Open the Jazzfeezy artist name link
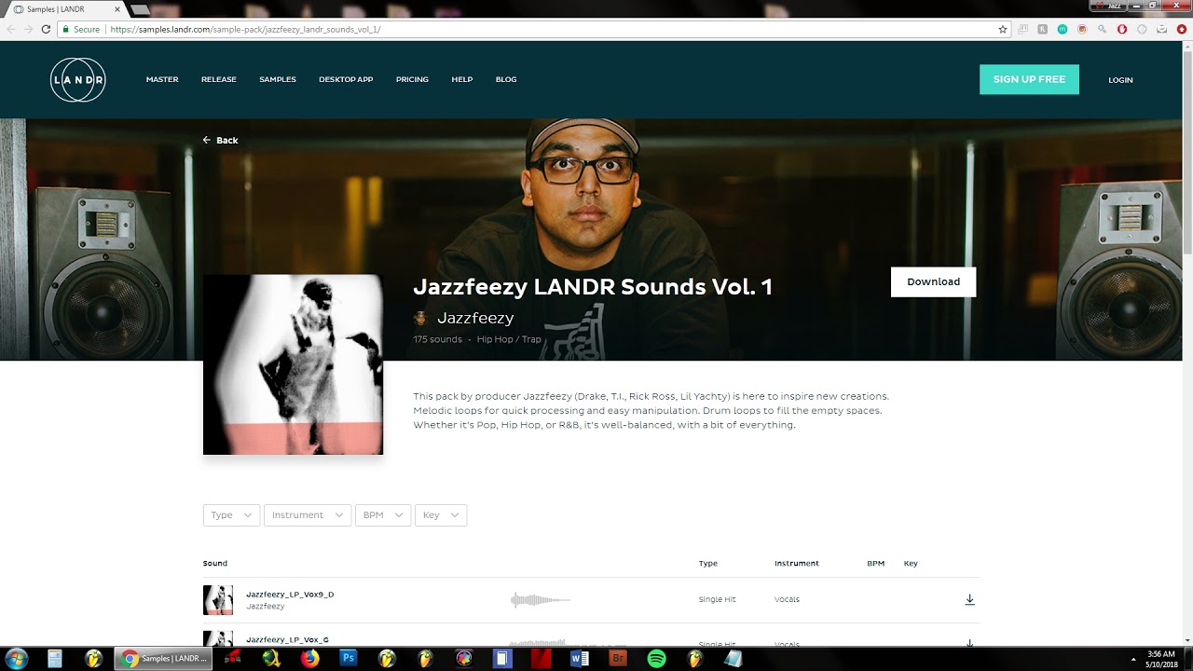The width and height of the screenshot is (1193, 671). pyautogui.click(x=475, y=318)
